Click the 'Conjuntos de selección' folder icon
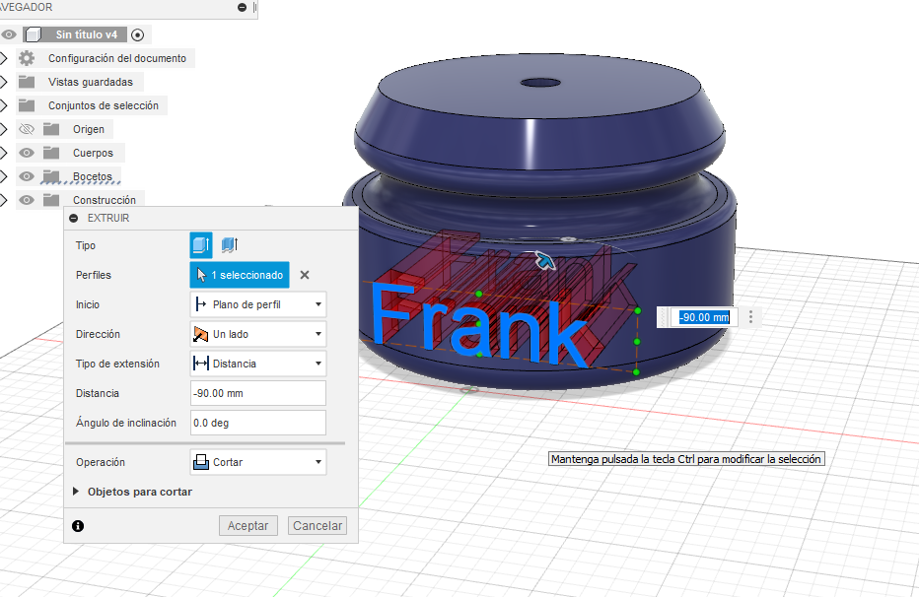919x597 pixels. pos(27,105)
